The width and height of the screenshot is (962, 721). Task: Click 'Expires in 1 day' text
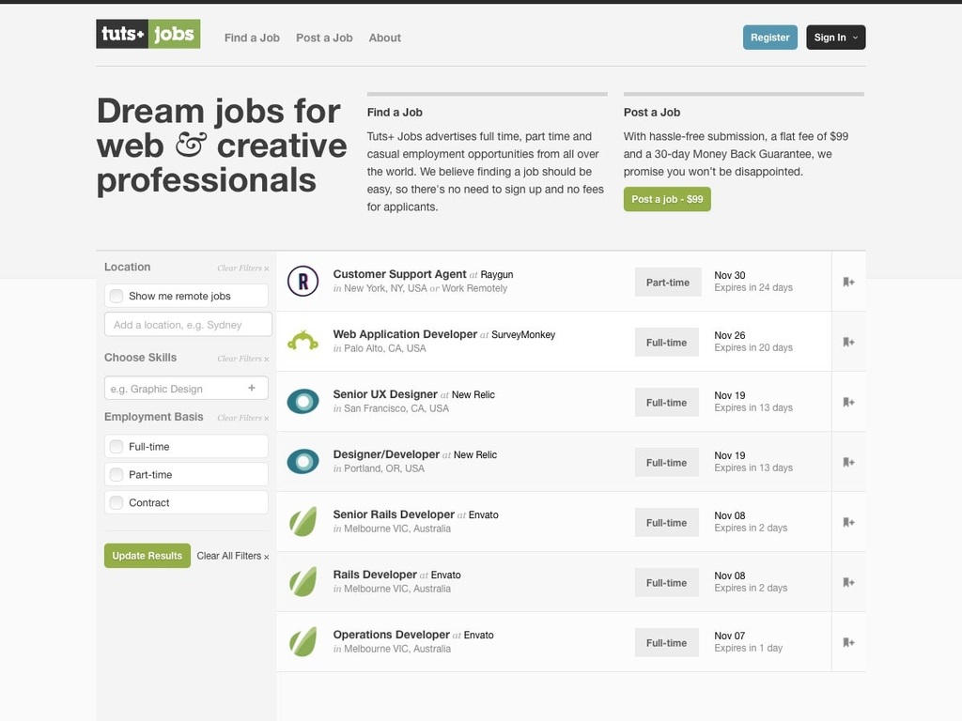[749, 648]
